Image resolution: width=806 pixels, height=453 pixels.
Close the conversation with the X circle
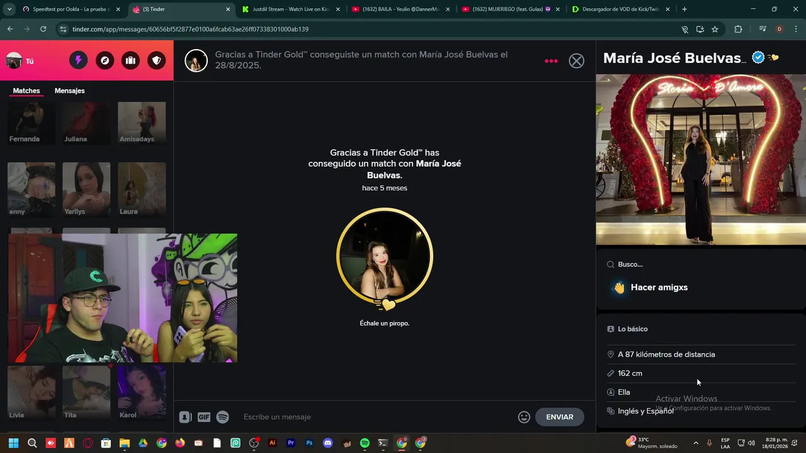tap(576, 60)
